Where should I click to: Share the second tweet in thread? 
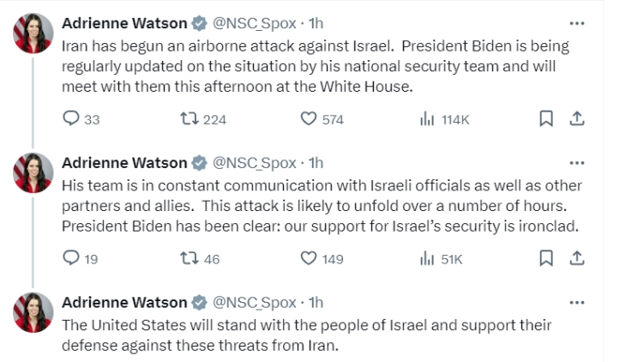point(577,258)
